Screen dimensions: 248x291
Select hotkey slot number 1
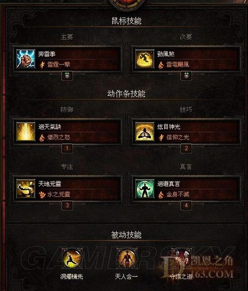pyautogui.click(x=67, y=148)
